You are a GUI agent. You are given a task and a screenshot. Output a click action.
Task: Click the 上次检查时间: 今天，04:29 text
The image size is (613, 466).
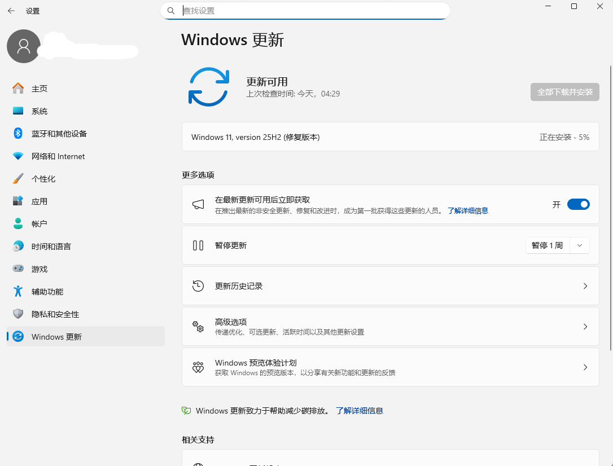pos(293,94)
